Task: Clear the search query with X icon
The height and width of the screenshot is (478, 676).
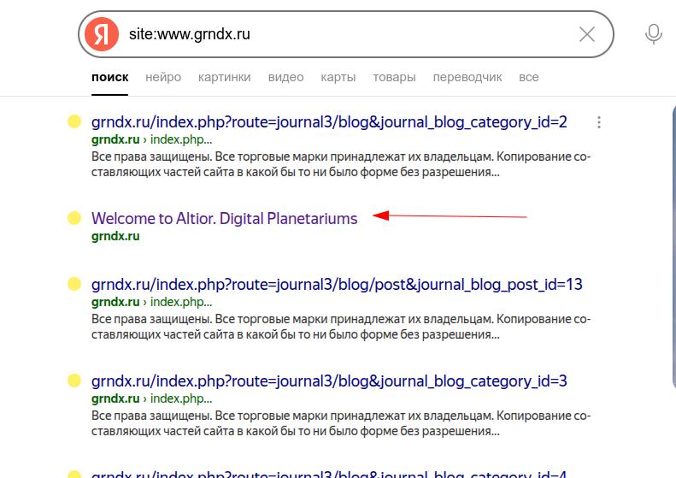Action: point(587,34)
